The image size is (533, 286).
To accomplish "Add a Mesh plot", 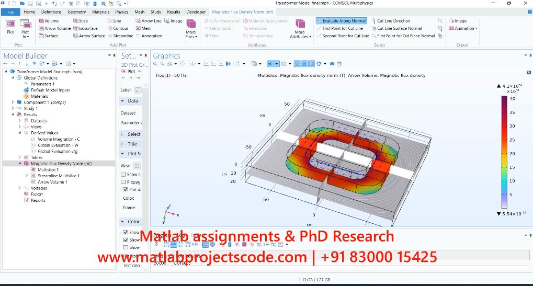I will [144, 28].
